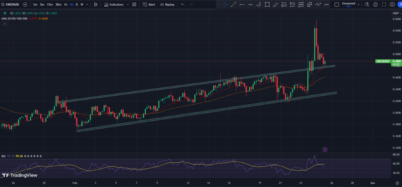402x187 pixels.
Task: Open more drawing tools ellipsis
Action: pos(326,4)
